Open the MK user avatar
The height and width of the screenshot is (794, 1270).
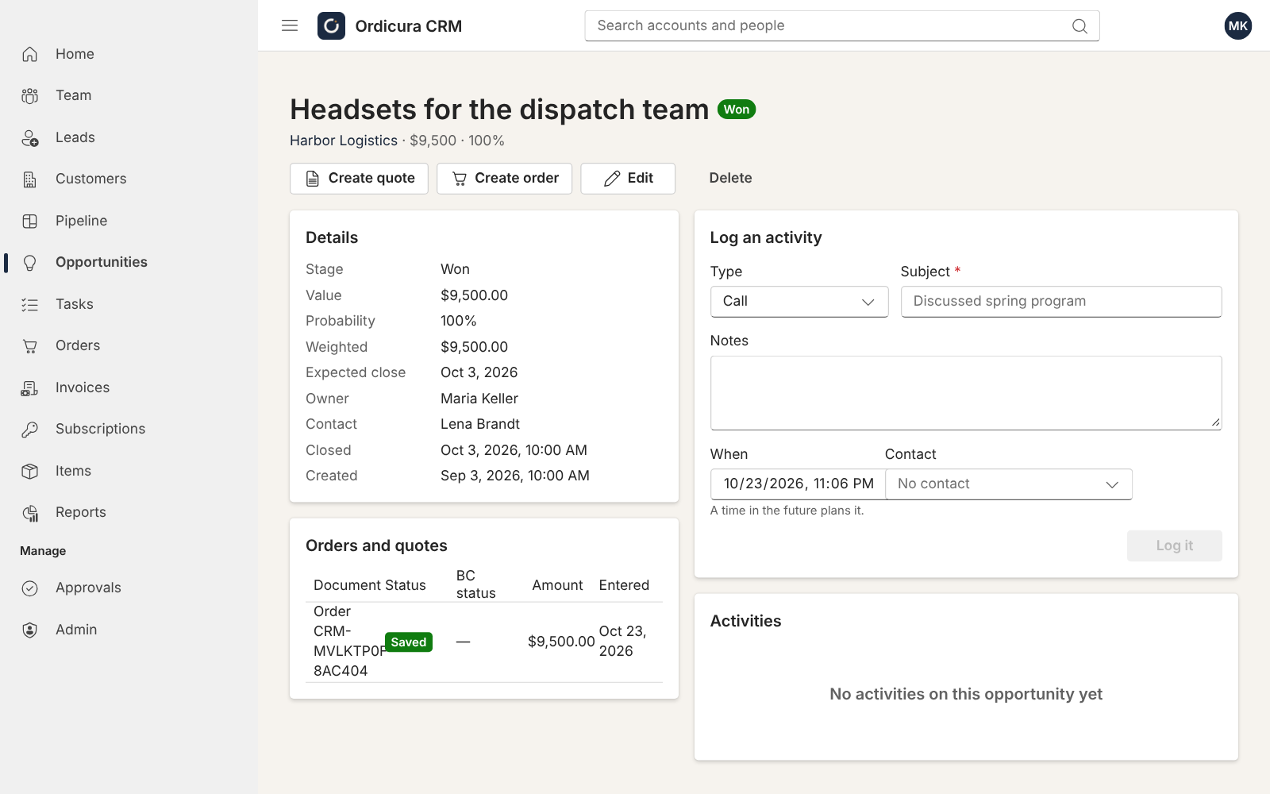tap(1238, 25)
